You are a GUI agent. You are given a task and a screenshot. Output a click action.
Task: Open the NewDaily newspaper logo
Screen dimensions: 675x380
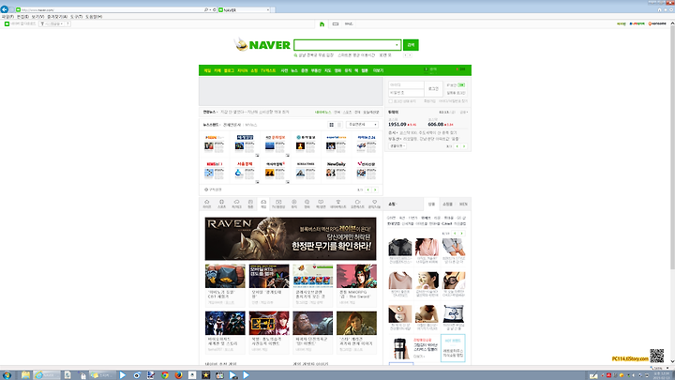coord(337,164)
